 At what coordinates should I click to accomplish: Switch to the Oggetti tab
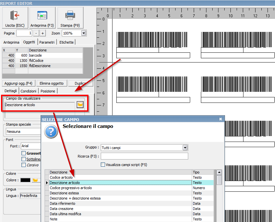[29, 42]
